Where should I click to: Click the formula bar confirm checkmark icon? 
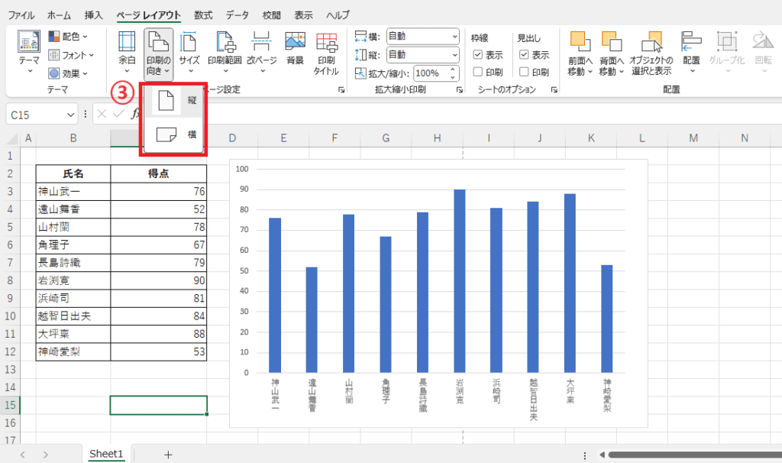(x=118, y=115)
